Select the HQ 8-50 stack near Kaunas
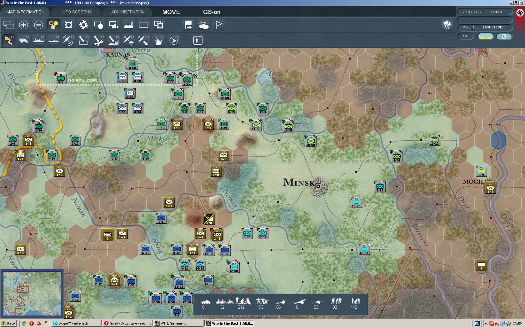Viewport: 525px width, 328px height. [x=132, y=64]
